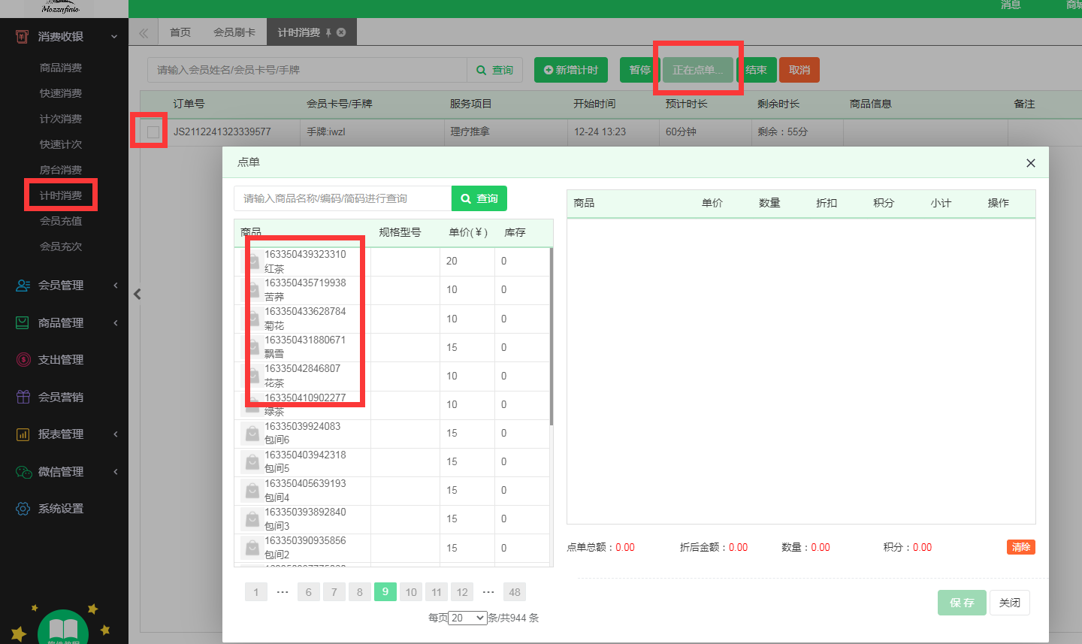The width and height of the screenshot is (1082, 644).
Task: Click product bag icon for 包间6
Action: coord(251,434)
